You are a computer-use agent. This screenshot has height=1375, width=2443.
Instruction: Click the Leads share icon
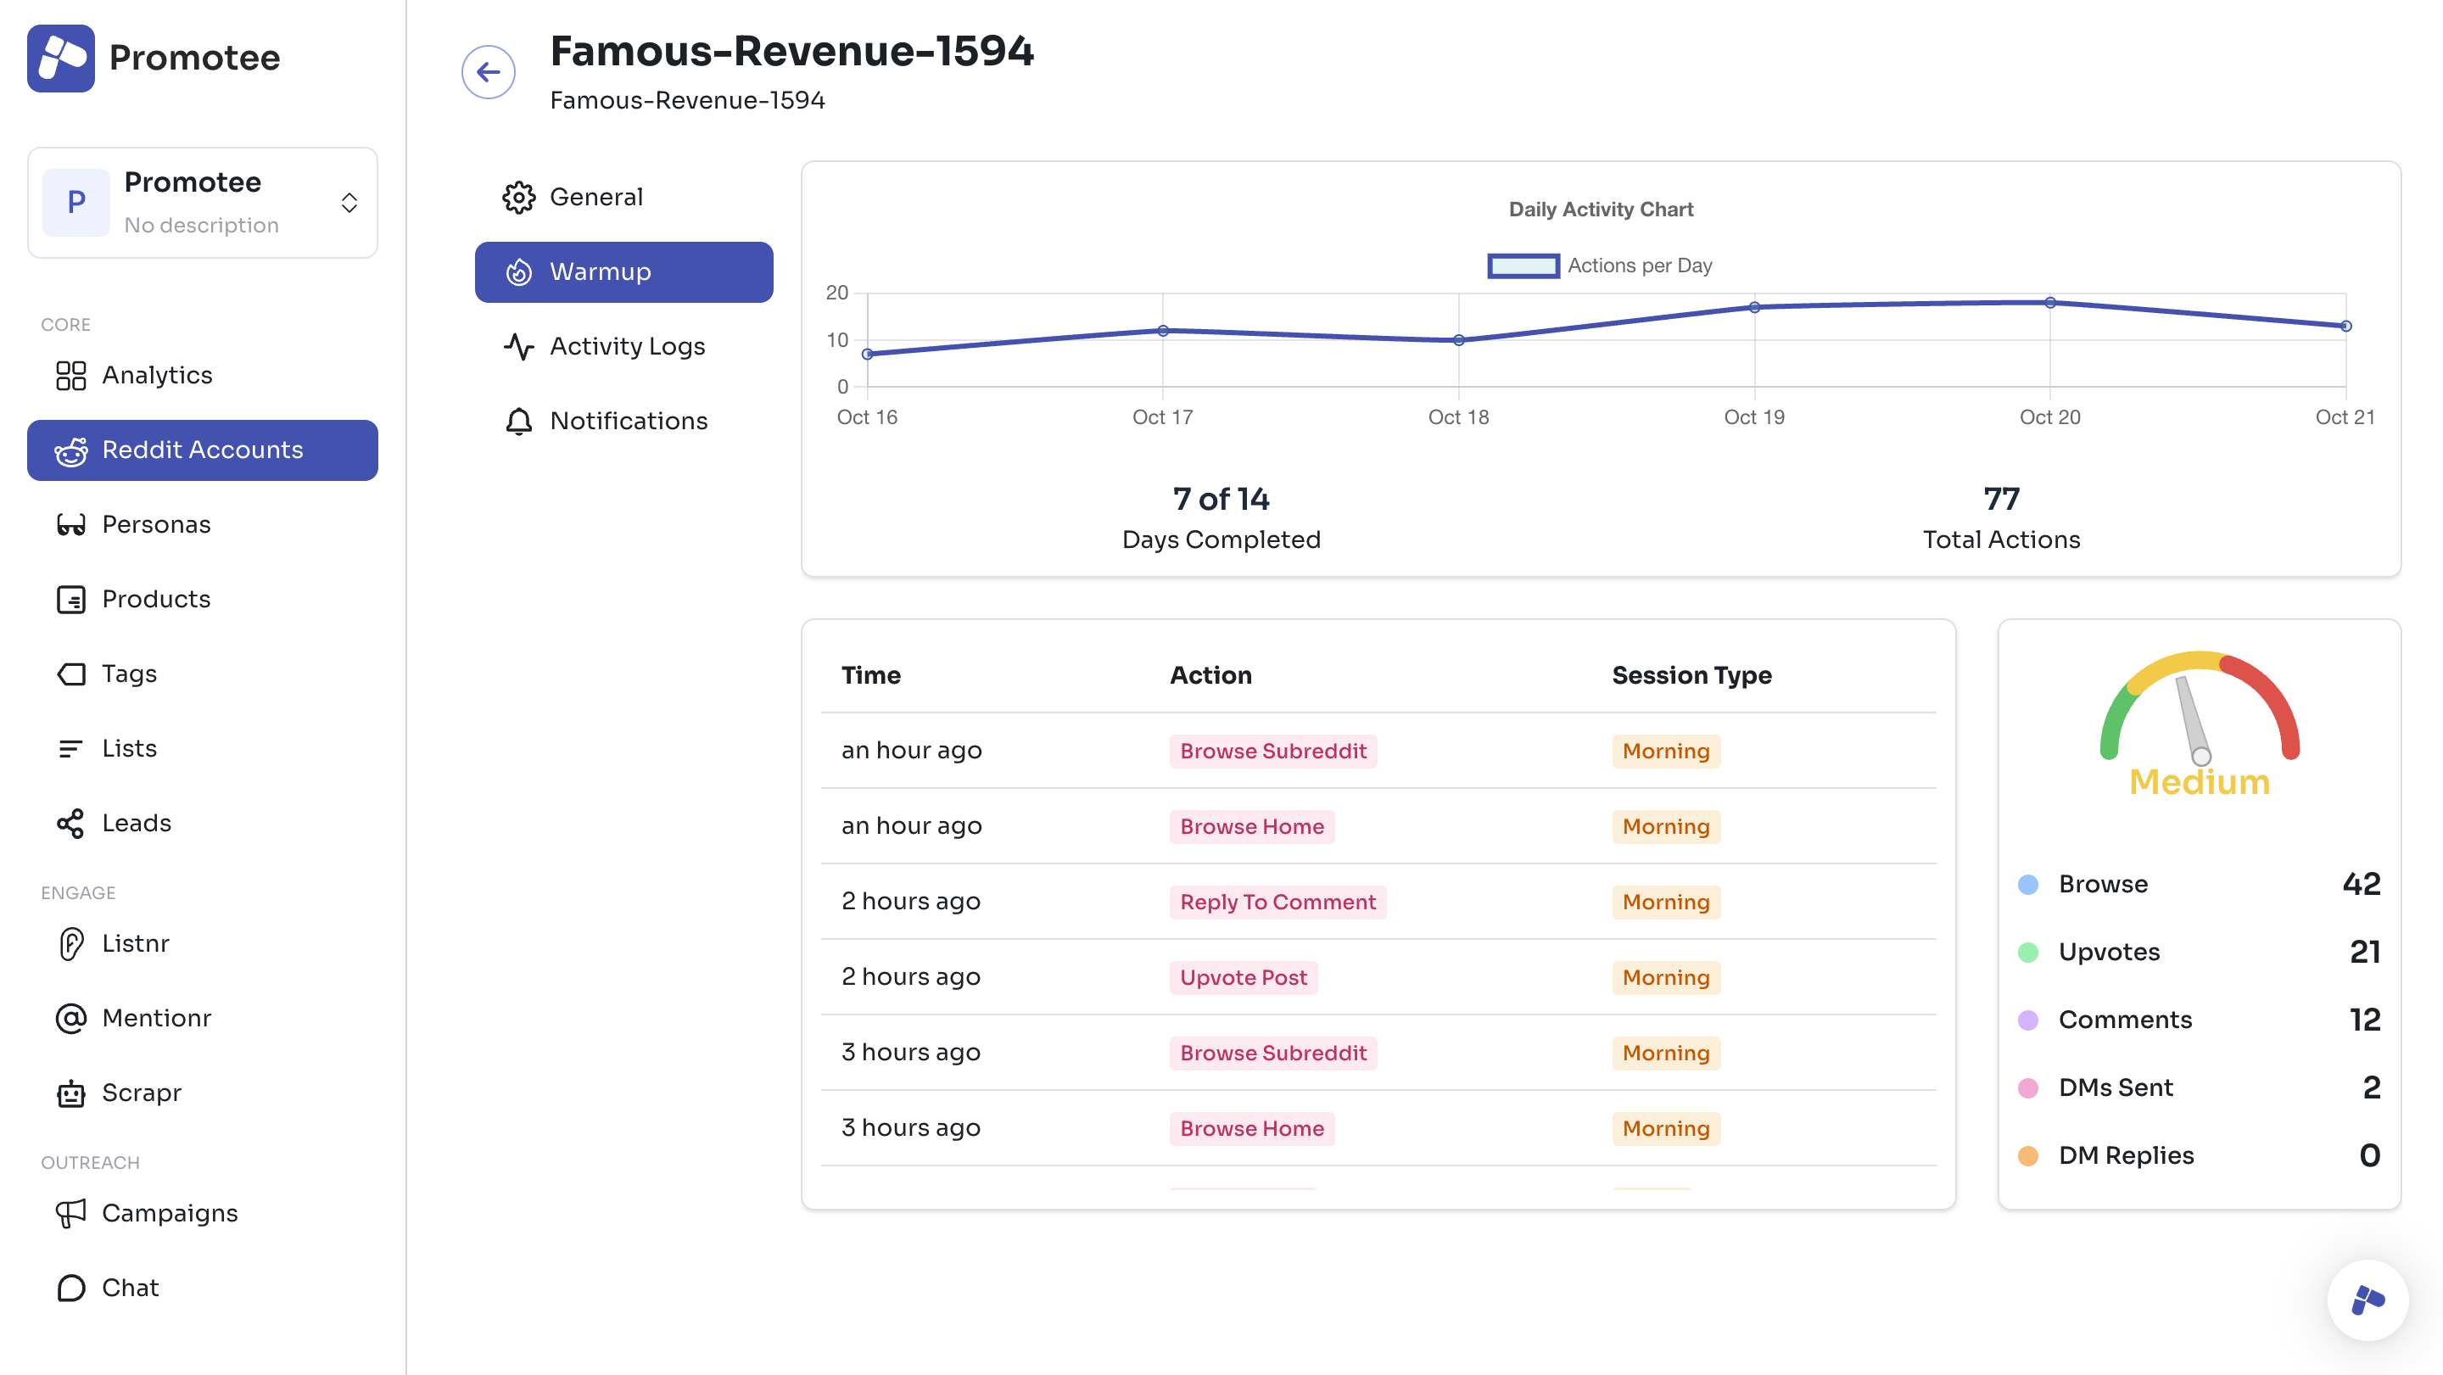tap(70, 823)
